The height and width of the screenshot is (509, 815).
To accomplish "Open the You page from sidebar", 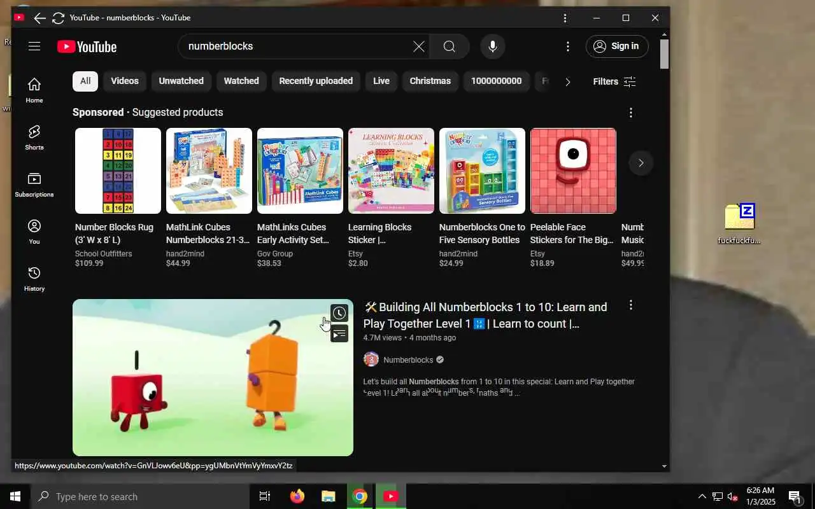I will [34, 232].
